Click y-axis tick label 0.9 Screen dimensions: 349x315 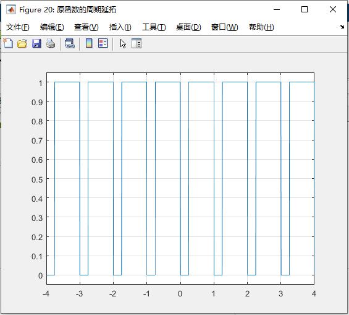point(37,102)
